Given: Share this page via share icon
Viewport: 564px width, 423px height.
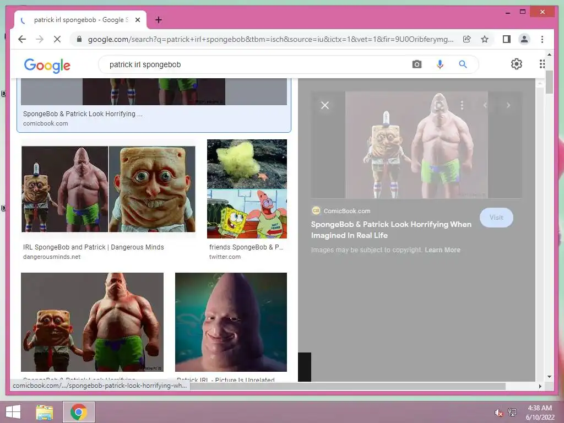Looking at the screenshot, I should click(x=467, y=39).
